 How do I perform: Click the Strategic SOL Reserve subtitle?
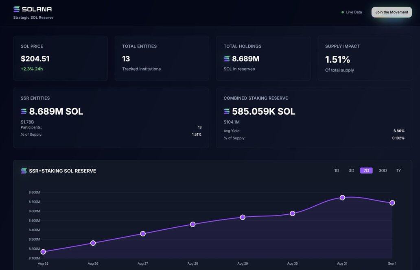(x=33, y=17)
